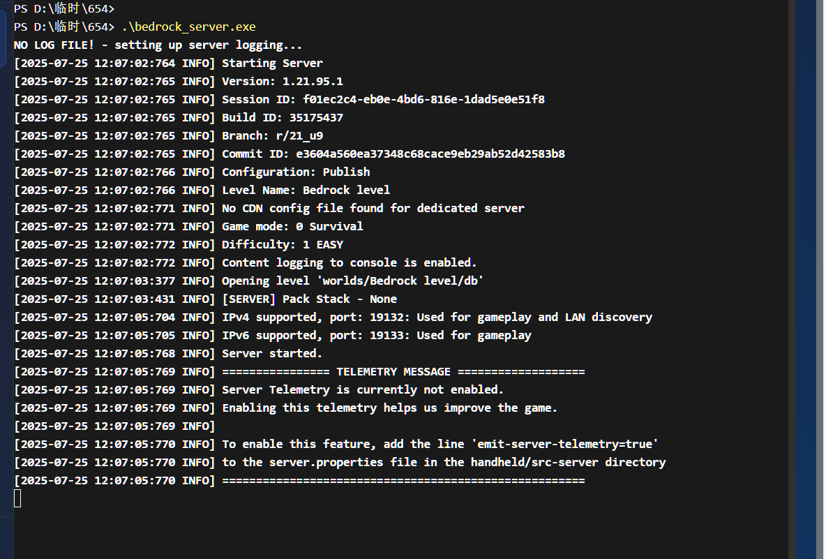Image resolution: width=826 pixels, height=559 pixels.
Task: Click the Branch r/21_u9 text
Action: pyautogui.click(x=272, y=136)
